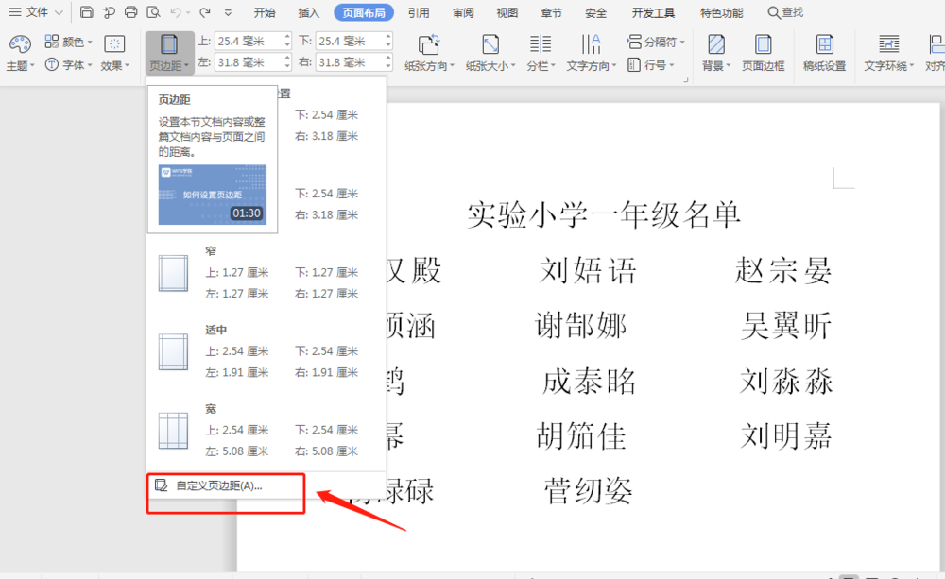Click the 右 right margin input field

pyautogui.click(x=351, y=62)
